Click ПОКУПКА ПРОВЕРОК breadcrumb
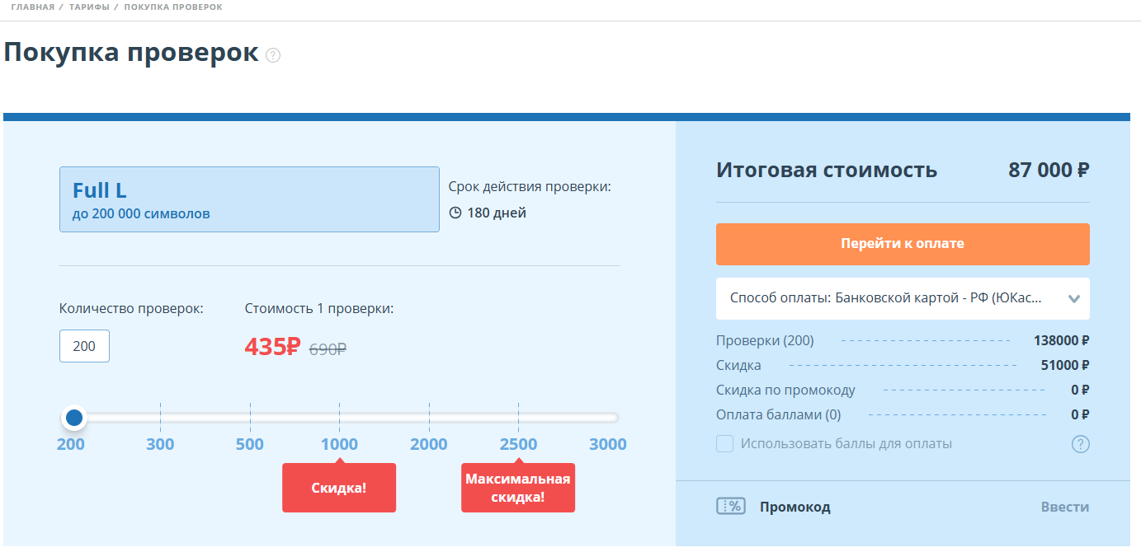1141x552 pixels. click(173, 7)
